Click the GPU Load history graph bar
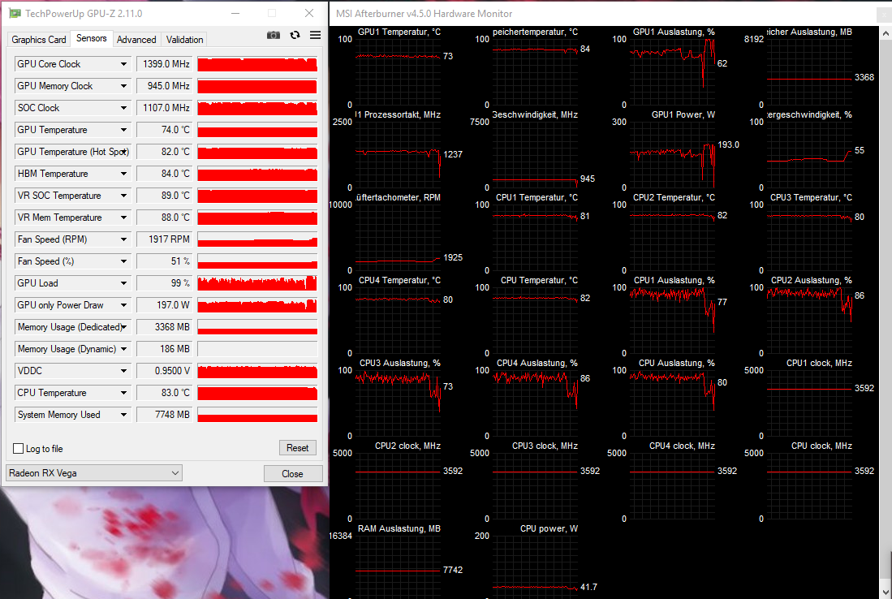The width and height of the screenshot is (892, 599). point(257,283)
